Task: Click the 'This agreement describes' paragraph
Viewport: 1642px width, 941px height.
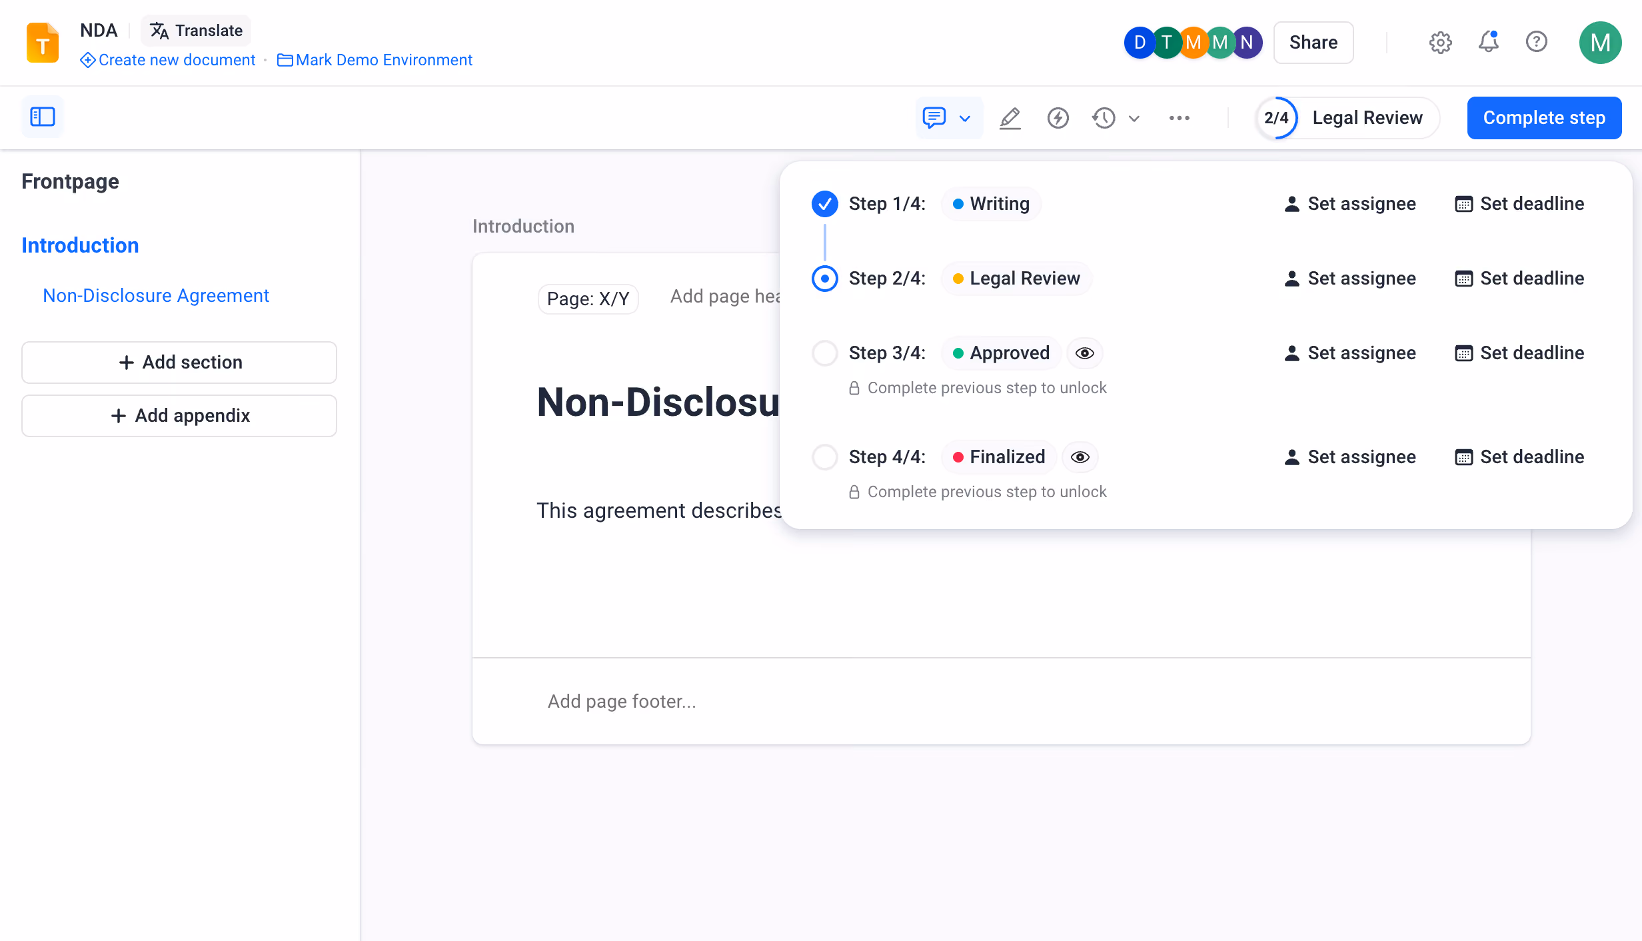Action: point(659,510)
